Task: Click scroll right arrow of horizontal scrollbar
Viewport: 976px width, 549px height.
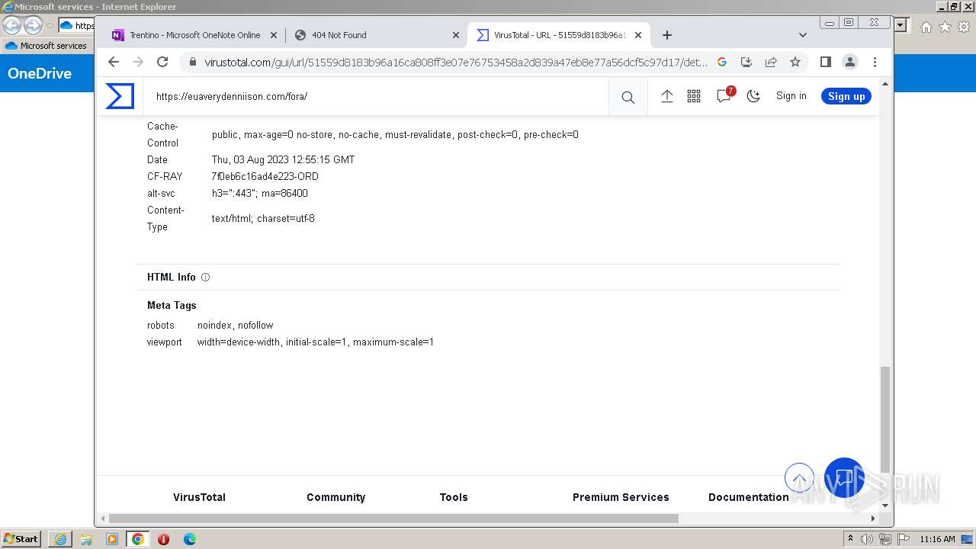Action: 873,518
